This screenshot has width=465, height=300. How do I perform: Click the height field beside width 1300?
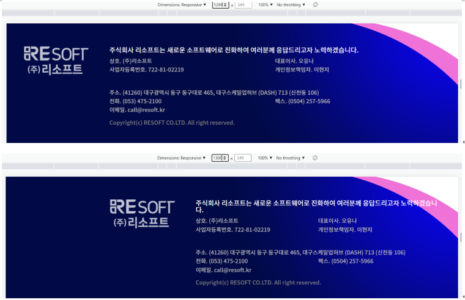[243, 158]
